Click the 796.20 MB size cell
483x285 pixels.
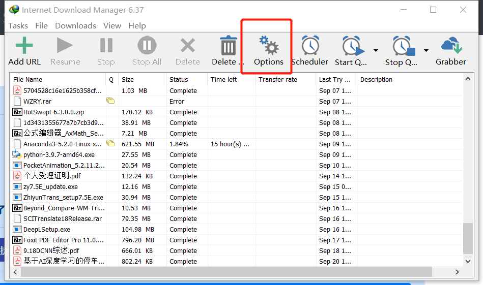coord(138,240)
